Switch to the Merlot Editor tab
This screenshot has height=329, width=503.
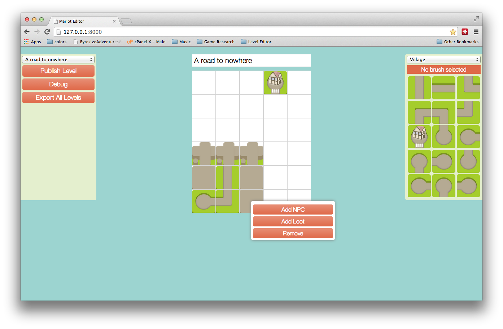pos(72,21)
